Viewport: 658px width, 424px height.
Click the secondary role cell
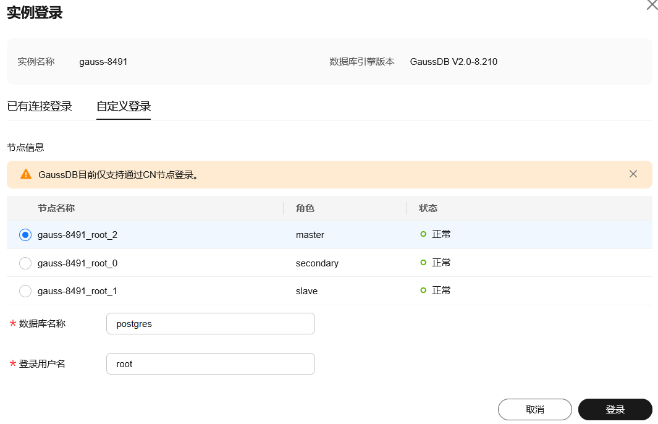pos(317,263)
